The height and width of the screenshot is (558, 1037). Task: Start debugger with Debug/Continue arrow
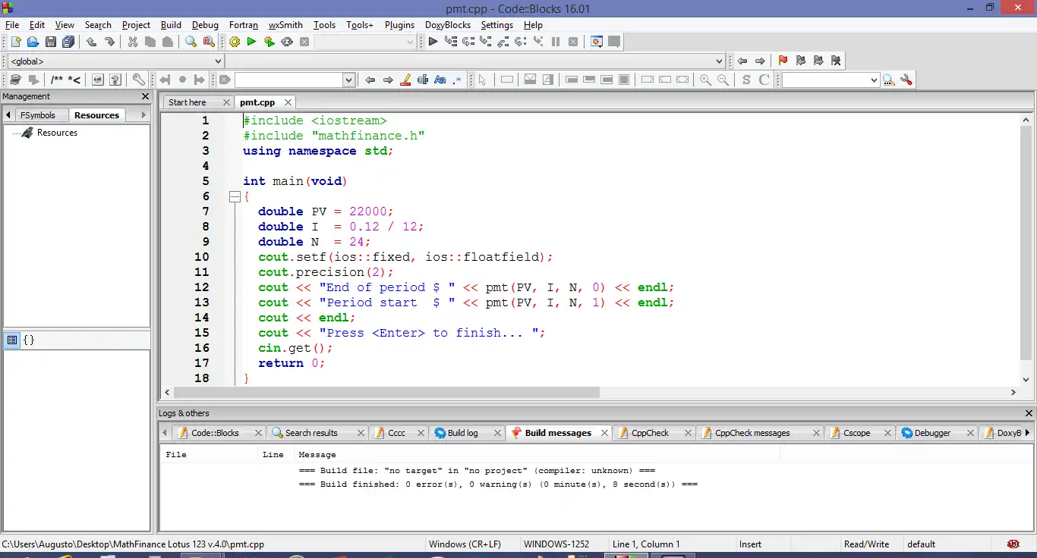[433, 42]
